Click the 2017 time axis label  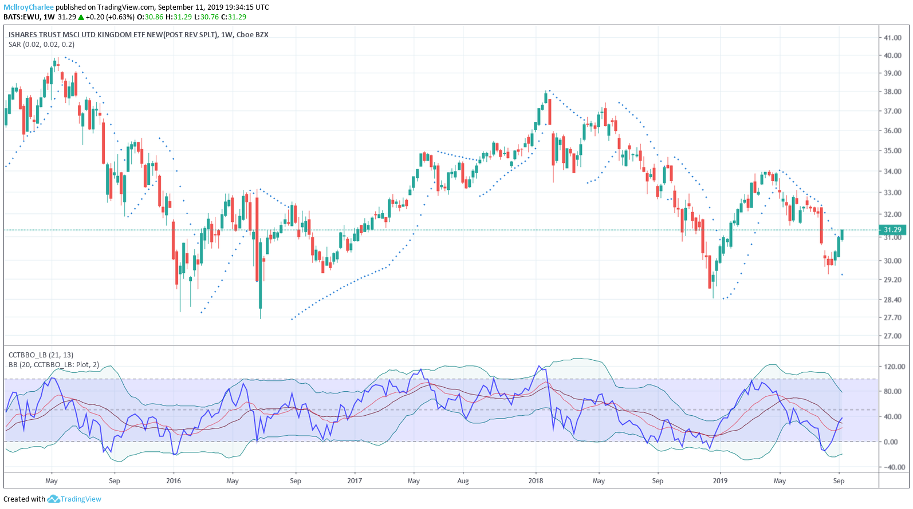pyautogui.click(x=355, y=480)
